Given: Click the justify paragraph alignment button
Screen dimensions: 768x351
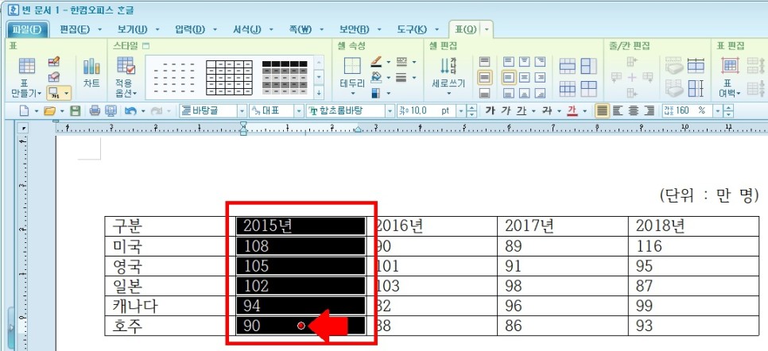Looking at the screenshot, I should tap(602, 111).
